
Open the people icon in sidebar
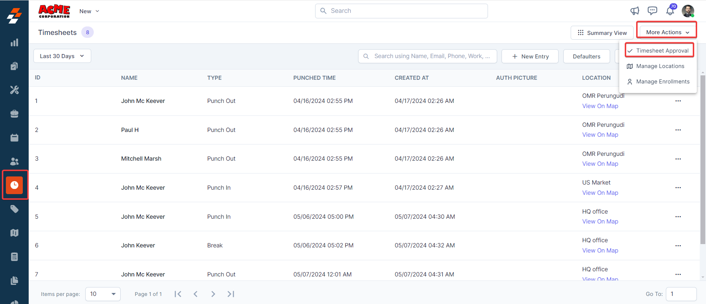click(x=14, y=161)
